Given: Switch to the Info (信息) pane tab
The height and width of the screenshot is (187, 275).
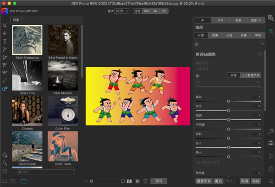Looking at the screenshot, I should point(238,20).
